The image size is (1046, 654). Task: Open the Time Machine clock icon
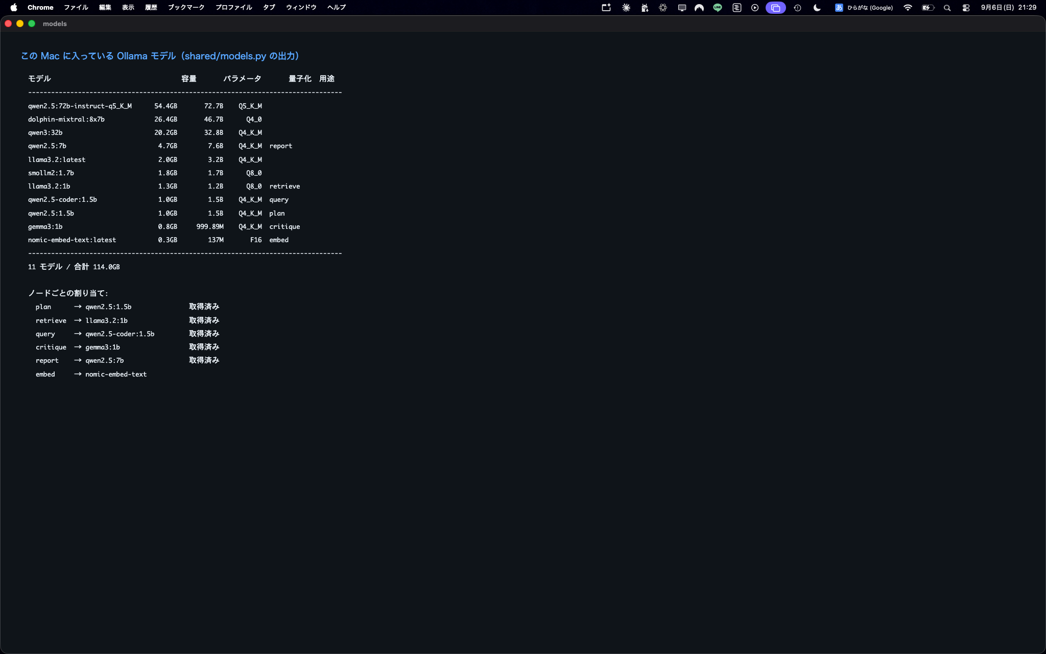coord(797,8)
